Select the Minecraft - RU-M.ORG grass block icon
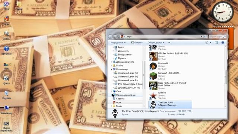238x134 pixels. pos(153,76)
